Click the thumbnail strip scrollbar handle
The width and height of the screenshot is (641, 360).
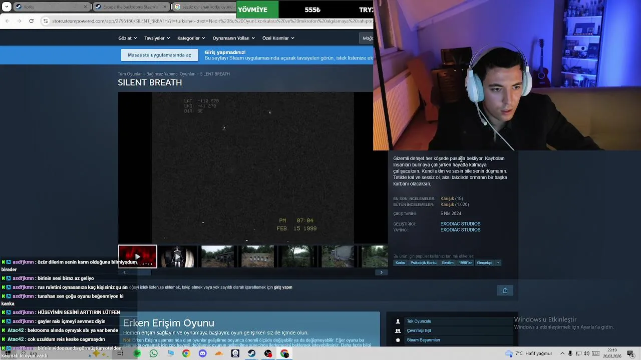[140, 272]
